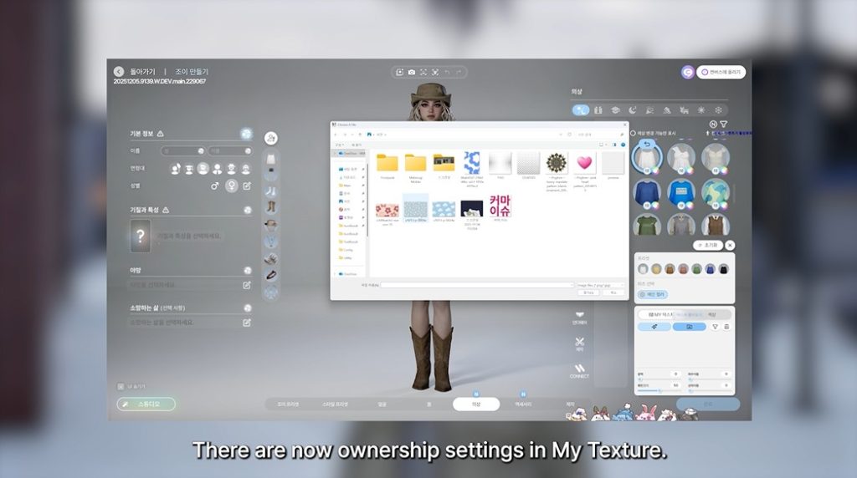Click the redo arrow in the top toolbar
Viewport: 857px width, 478px height.
(x=459, y=72)
